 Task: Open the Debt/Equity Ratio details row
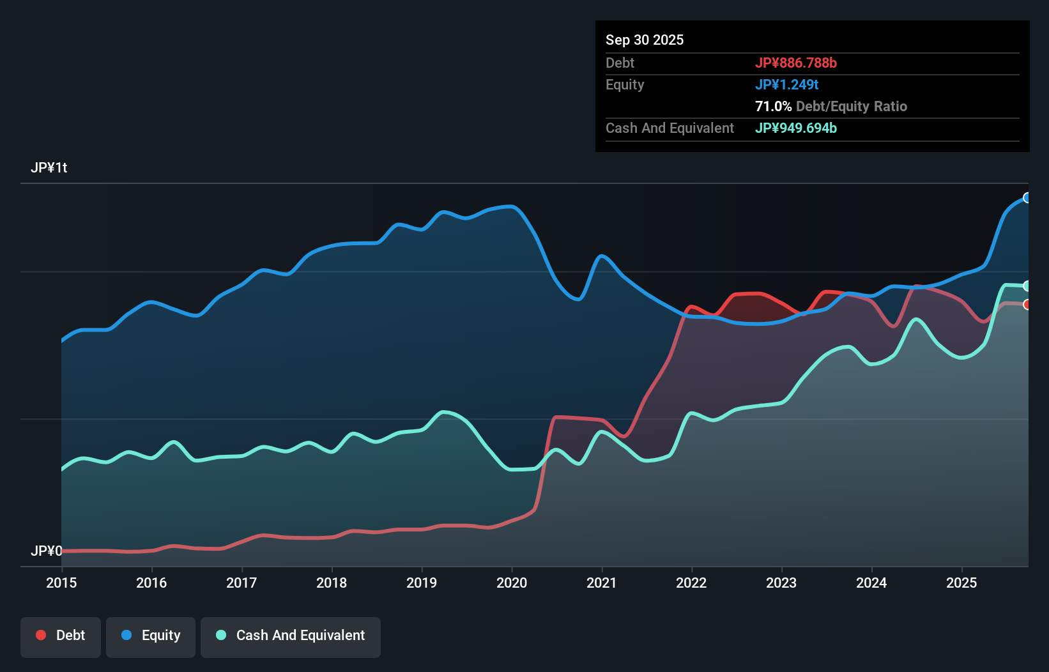click(x=831, y=106)
